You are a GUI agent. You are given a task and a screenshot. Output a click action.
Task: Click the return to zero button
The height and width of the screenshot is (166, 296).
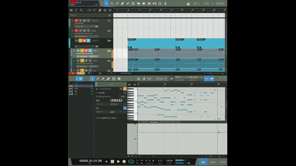106,161
